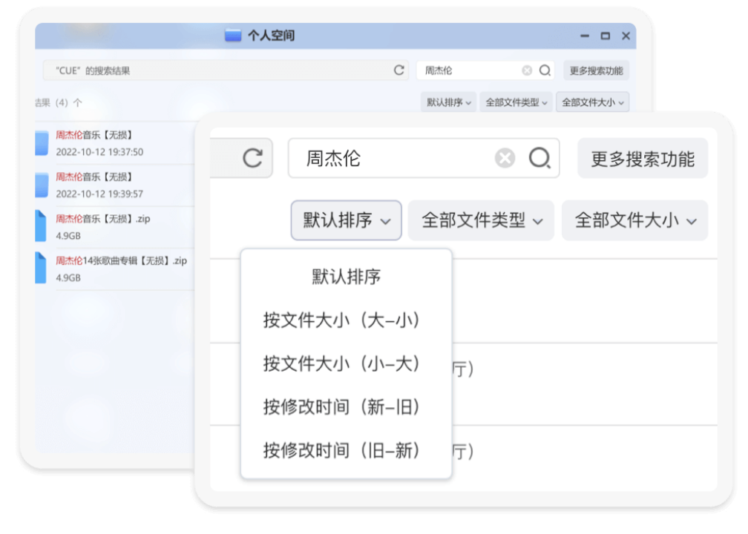Clear the 周杰伦 search text in zoomed panel
The height and width of the screenshot is (534, 748).
pyautogui.click(x=505, y=158)
